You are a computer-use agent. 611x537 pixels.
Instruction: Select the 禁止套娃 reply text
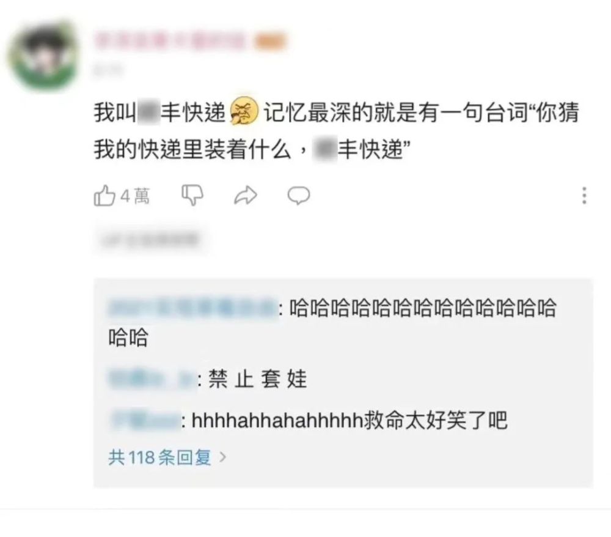[258, 379]
